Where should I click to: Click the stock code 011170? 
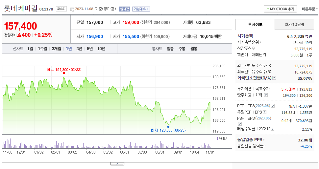coord(46,9)
